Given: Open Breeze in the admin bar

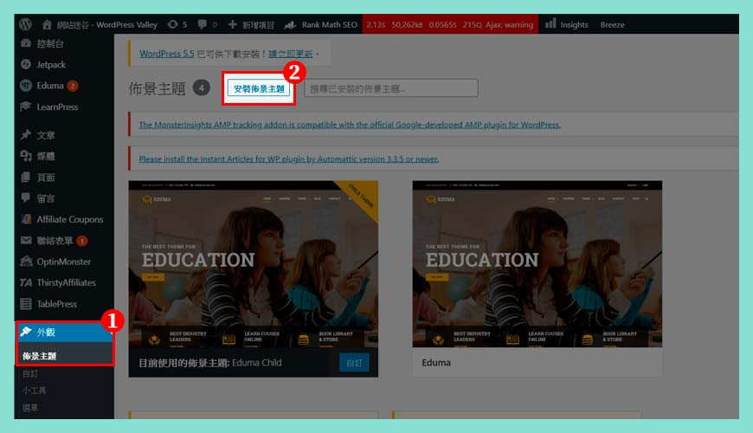Looking at the screenshot, I should (x=612, y=24).
